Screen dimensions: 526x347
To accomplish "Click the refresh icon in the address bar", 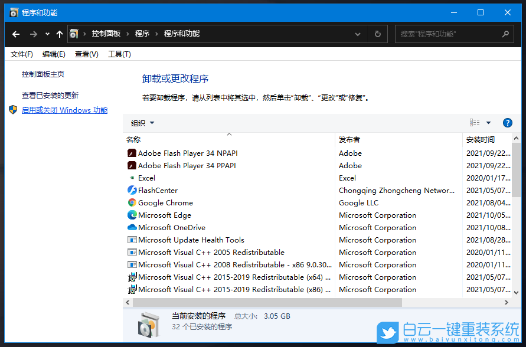I will pos(377,34).
